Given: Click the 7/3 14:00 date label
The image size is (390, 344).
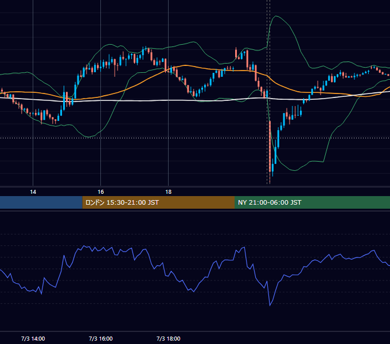Looking at the screenshot, I should [x=33, y=338].
